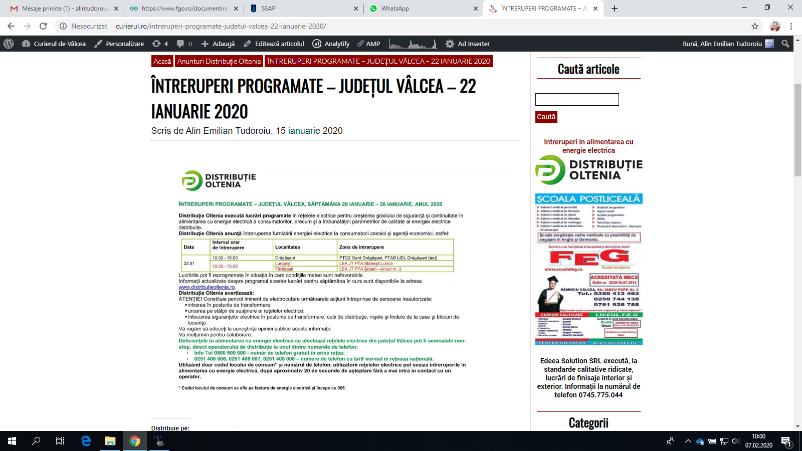Click the page vertical scrollbar thumb
Screen dimensions: 802x451
(x=797, y=130)
